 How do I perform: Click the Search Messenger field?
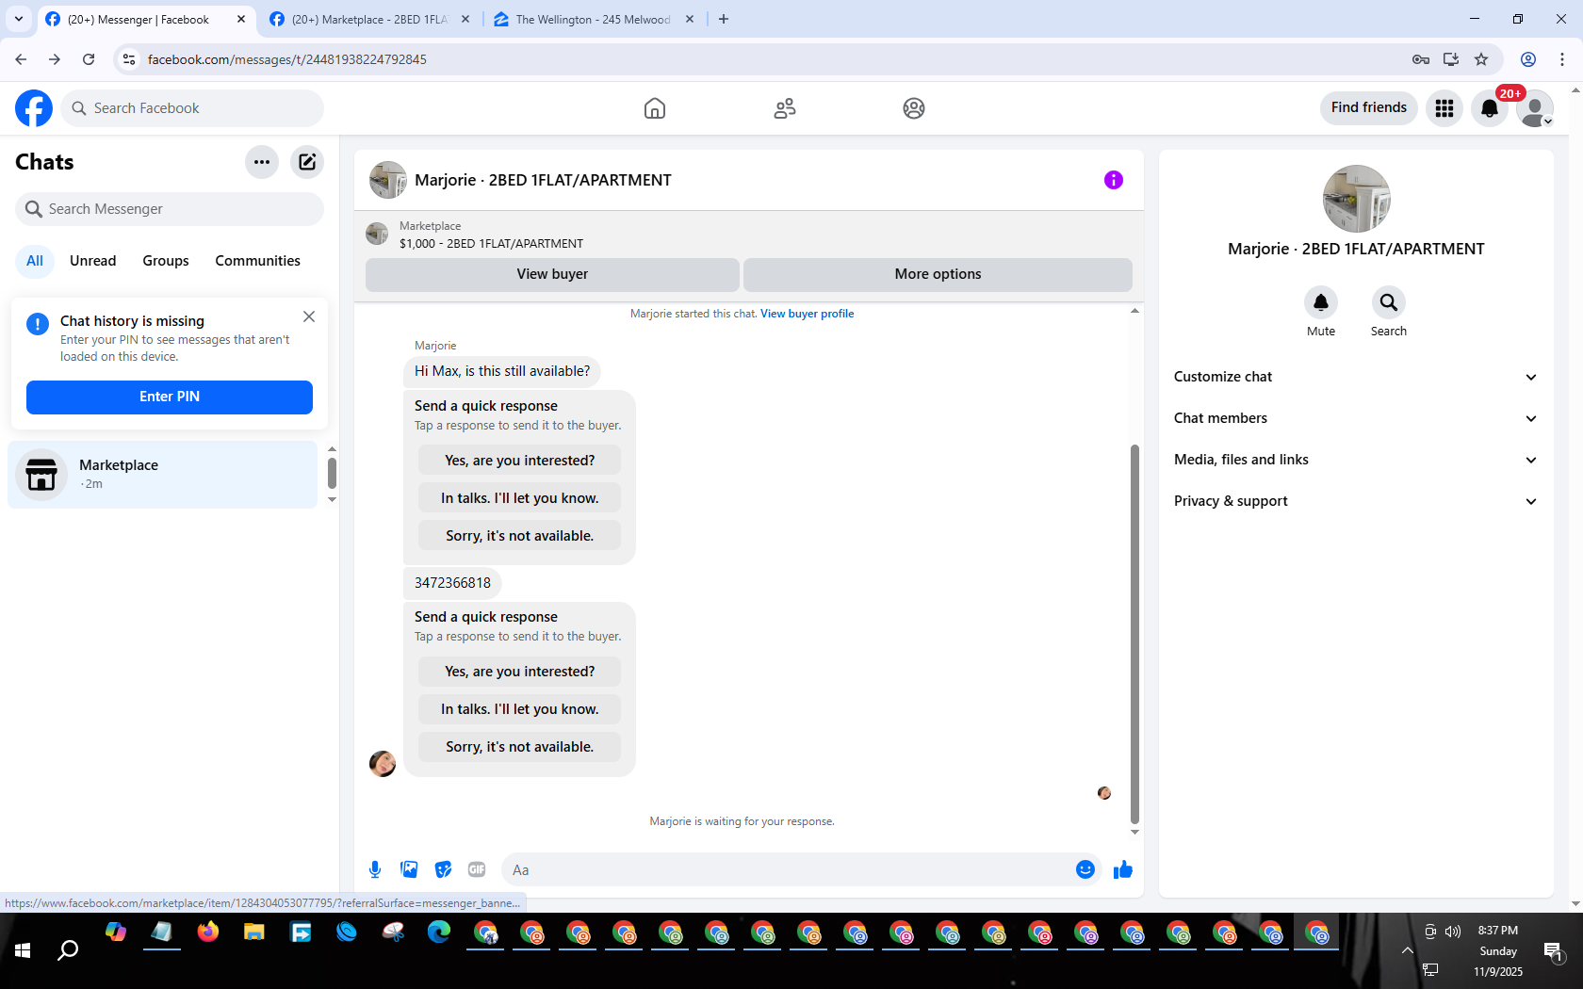(x=170, y=209)
